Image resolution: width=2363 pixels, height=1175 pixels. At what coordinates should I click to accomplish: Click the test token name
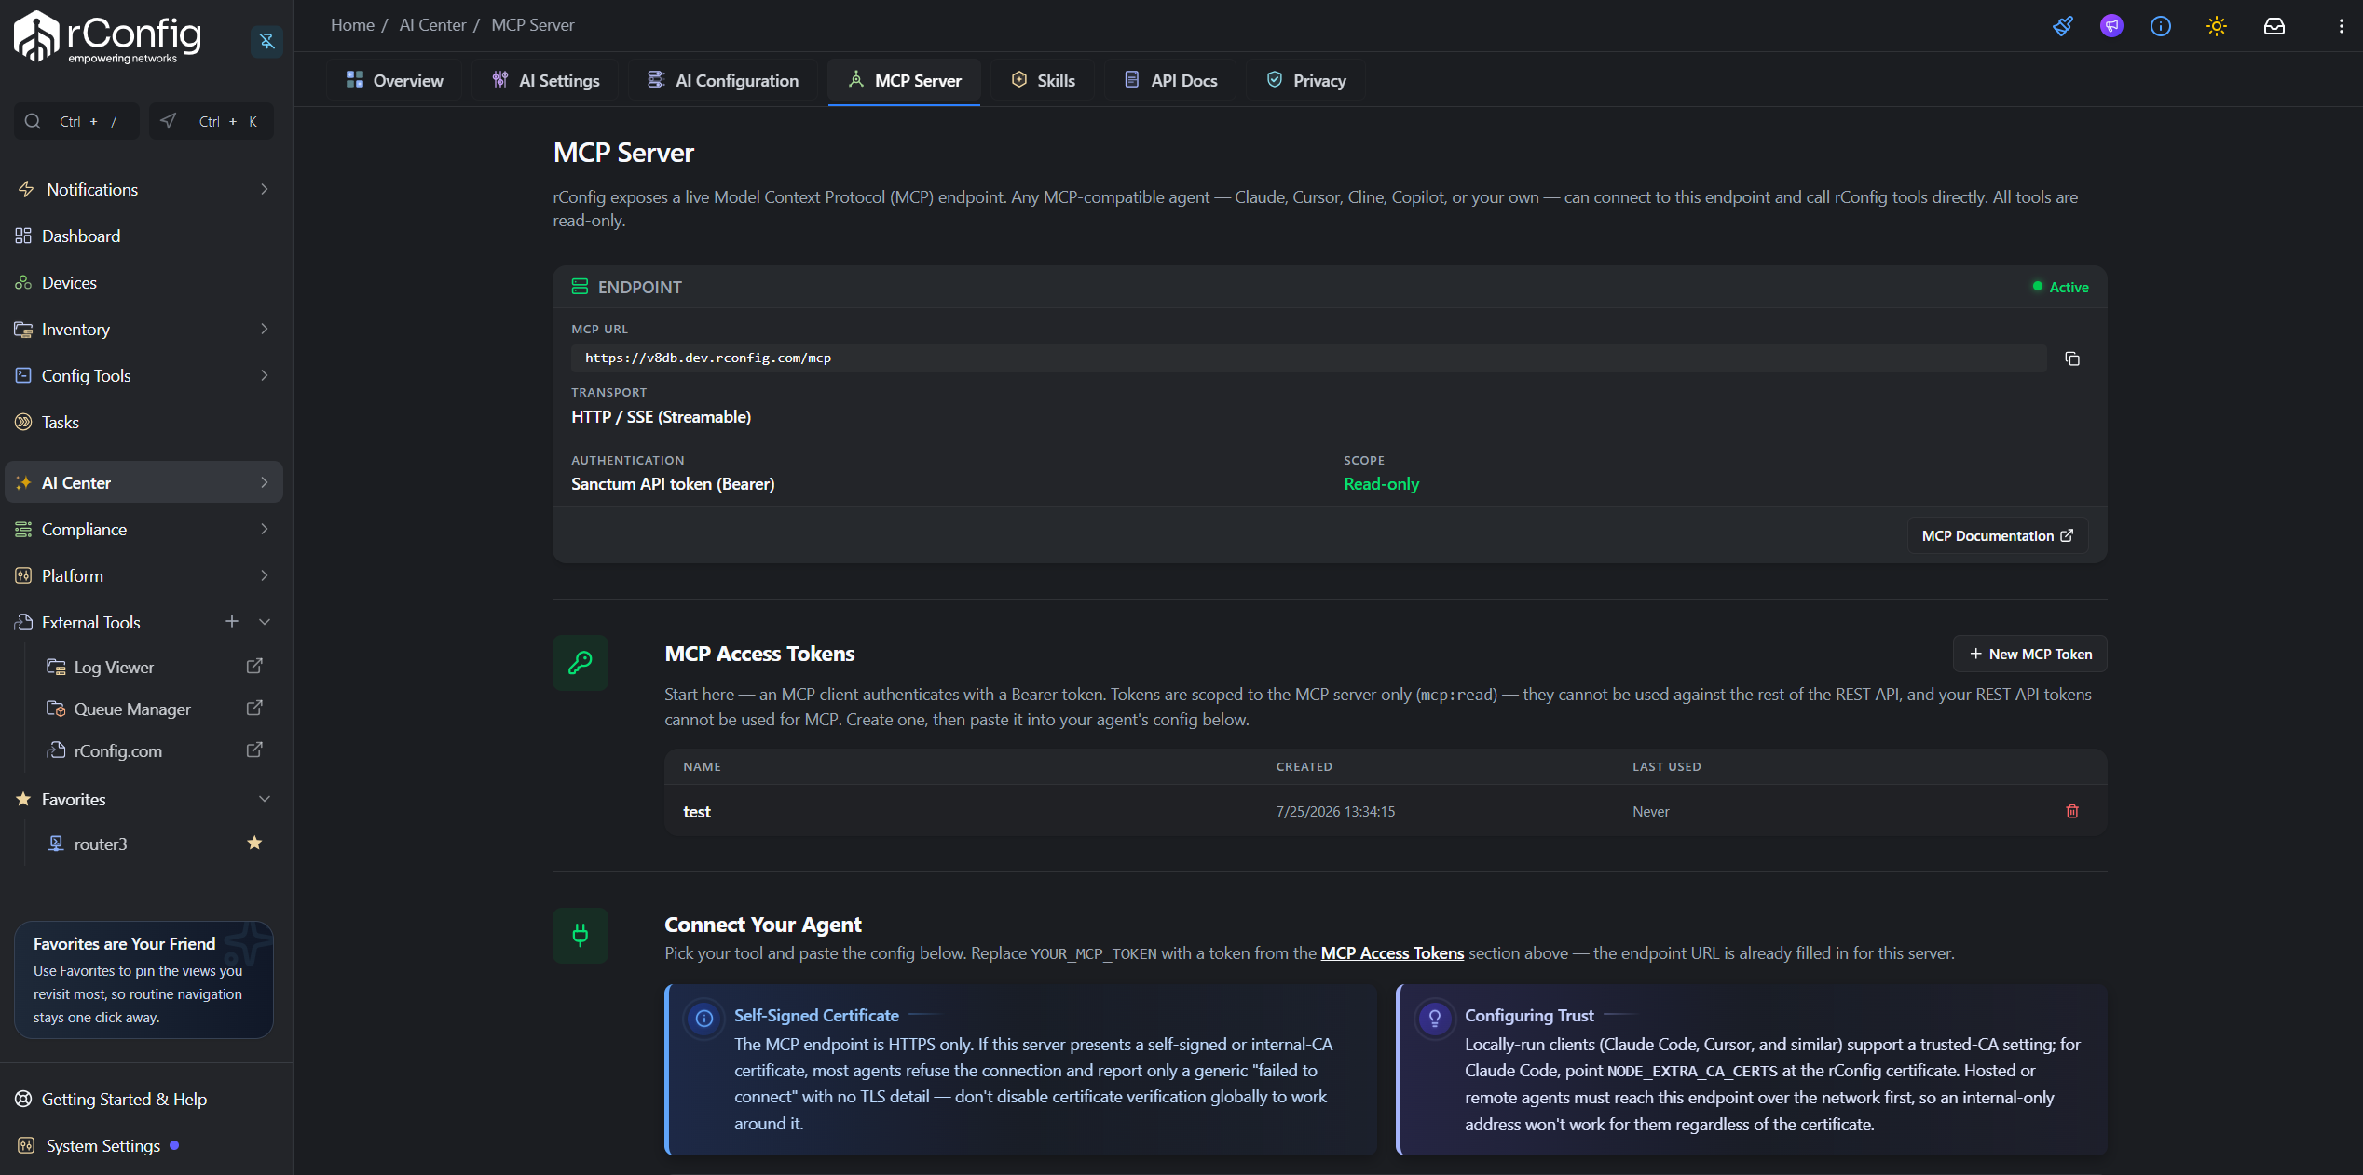(697, 812)
